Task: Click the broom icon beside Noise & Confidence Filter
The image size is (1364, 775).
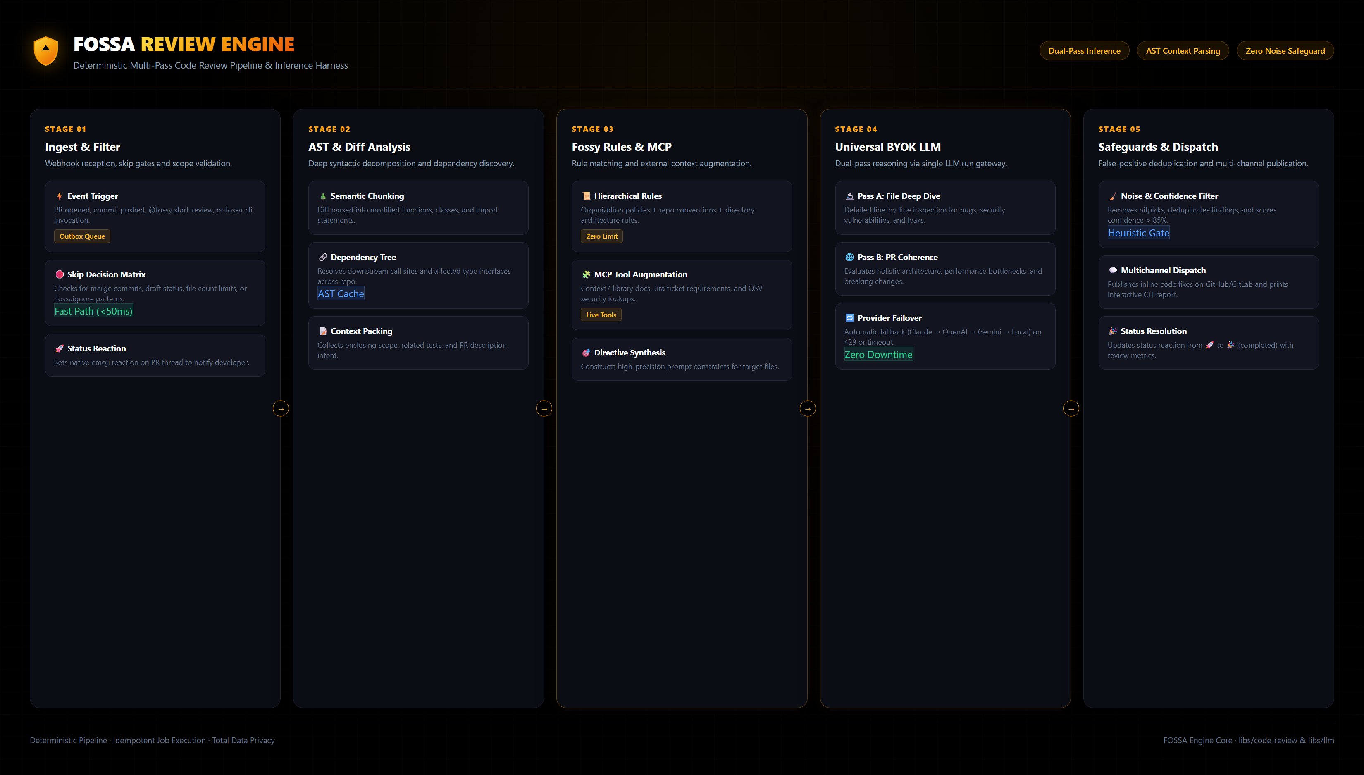Action: [x=1113, y=196]
